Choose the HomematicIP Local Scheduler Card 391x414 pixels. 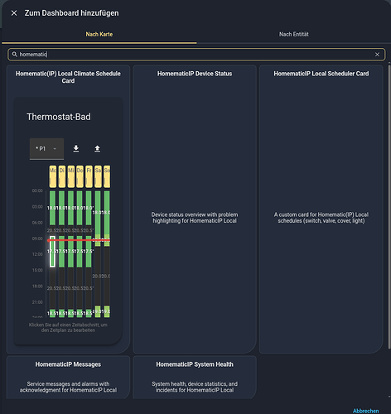point(321,209)
